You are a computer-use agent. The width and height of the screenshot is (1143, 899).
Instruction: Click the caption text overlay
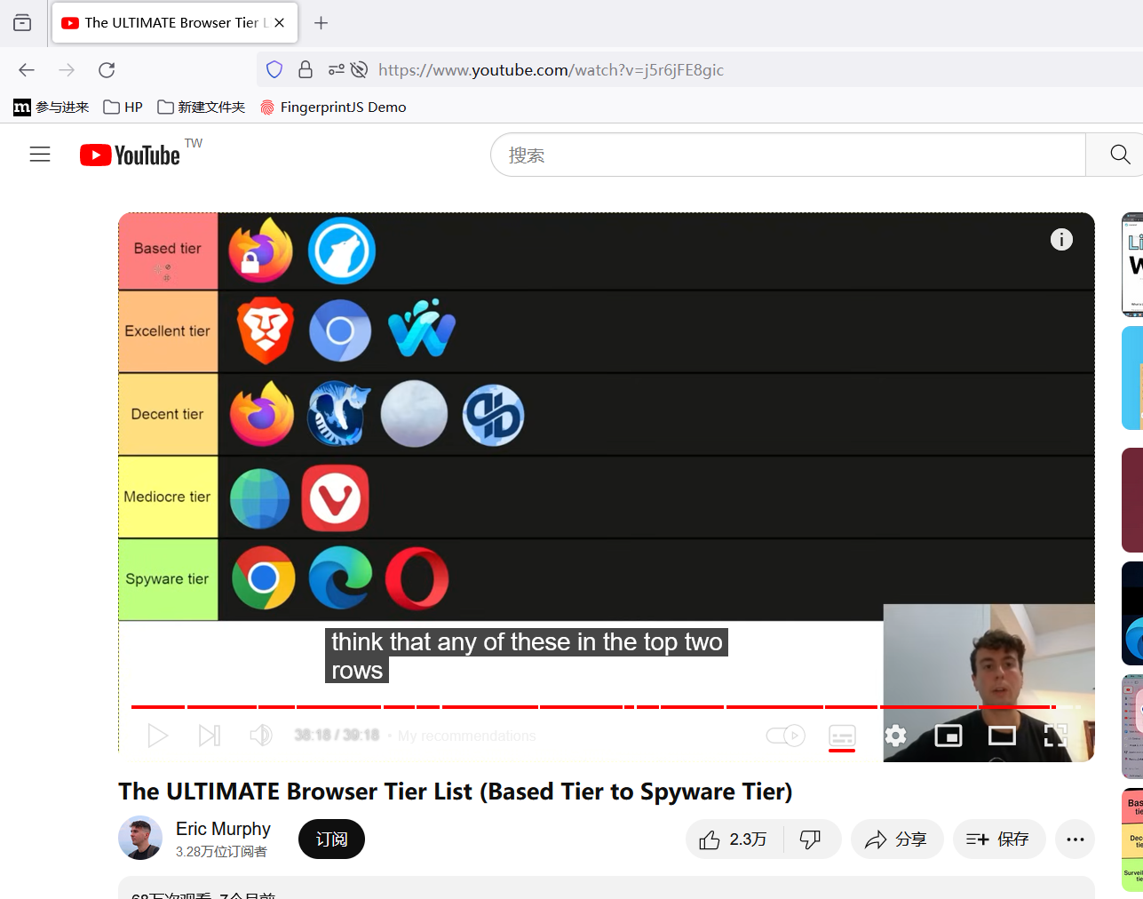pos(527,656)
